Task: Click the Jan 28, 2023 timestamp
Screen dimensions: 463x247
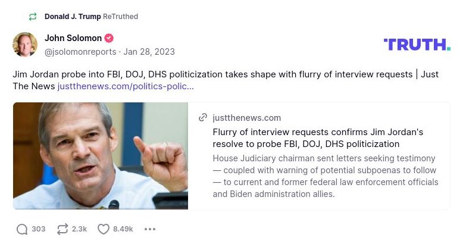Action: [149, 52]
